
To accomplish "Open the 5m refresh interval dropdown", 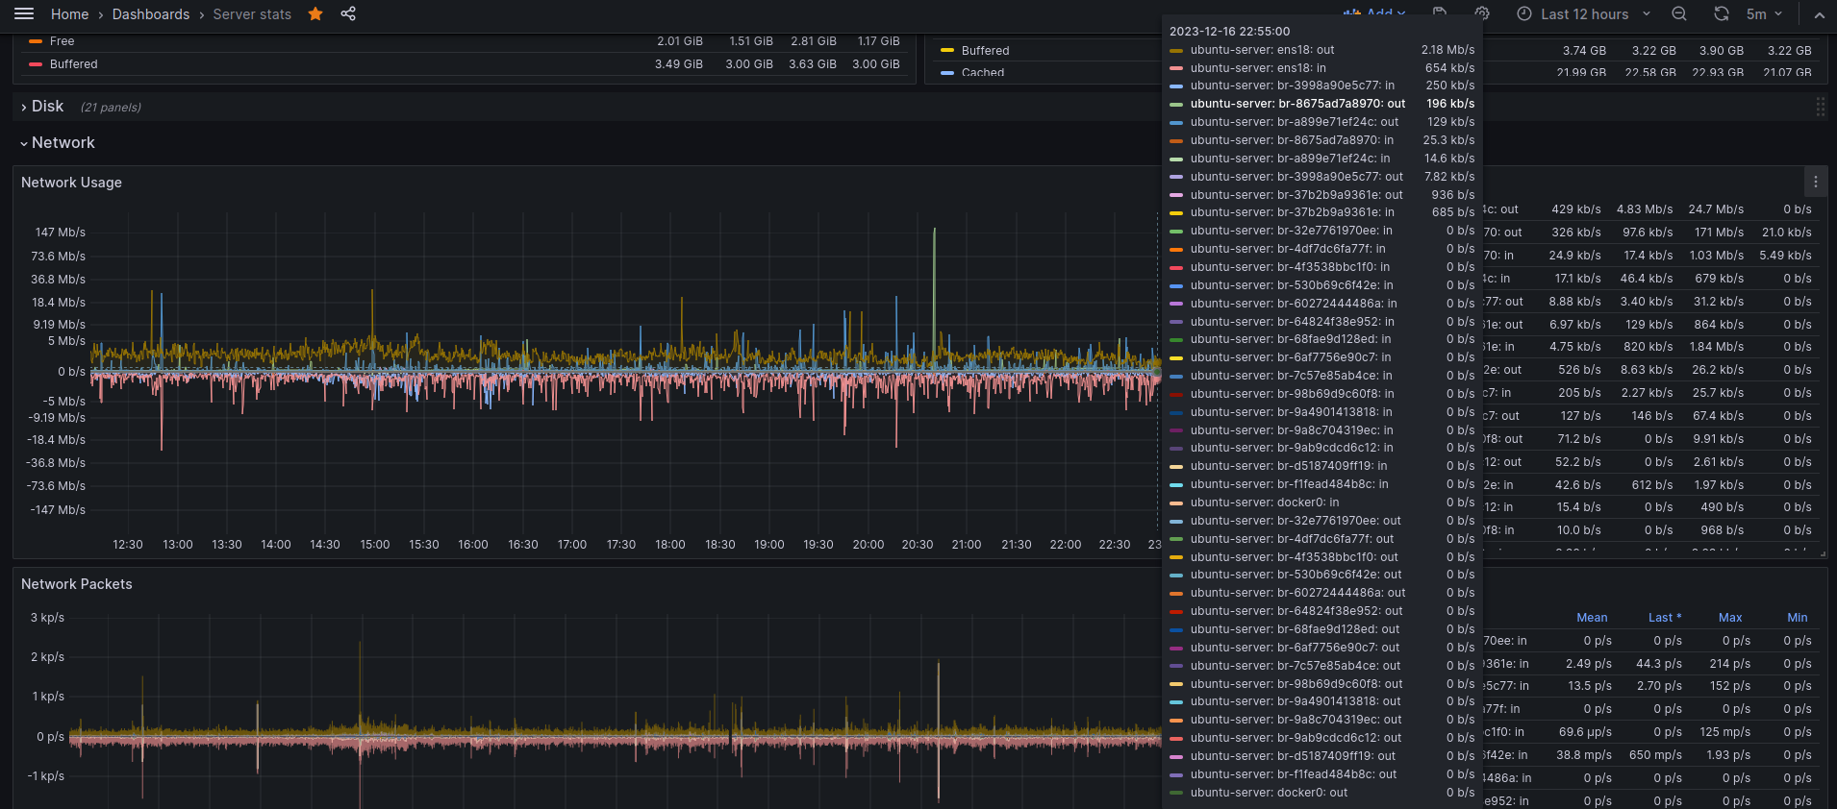I will (x=1764, y=13).
